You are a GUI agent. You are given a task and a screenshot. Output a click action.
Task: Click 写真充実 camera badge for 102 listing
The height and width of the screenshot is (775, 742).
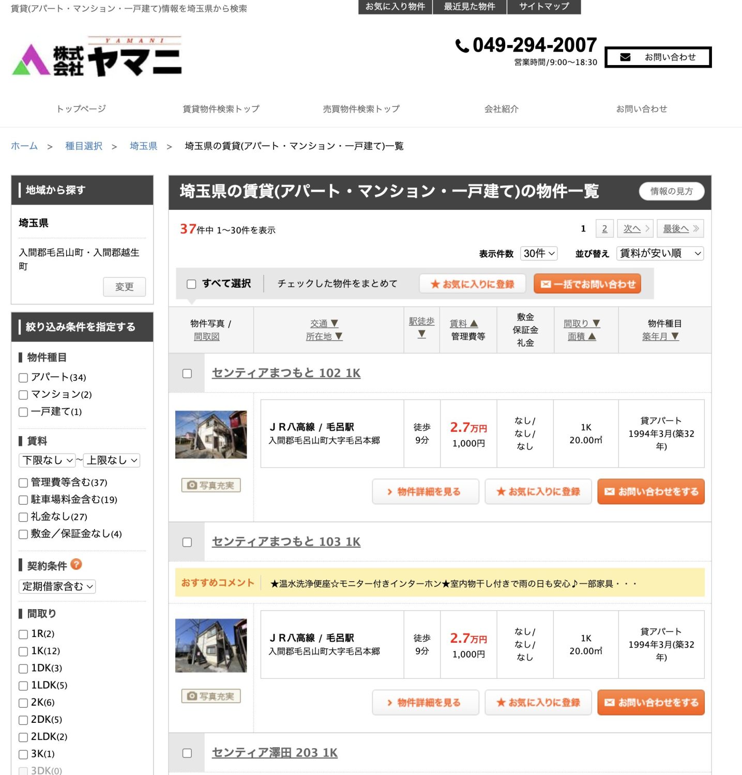click(211, 485)
